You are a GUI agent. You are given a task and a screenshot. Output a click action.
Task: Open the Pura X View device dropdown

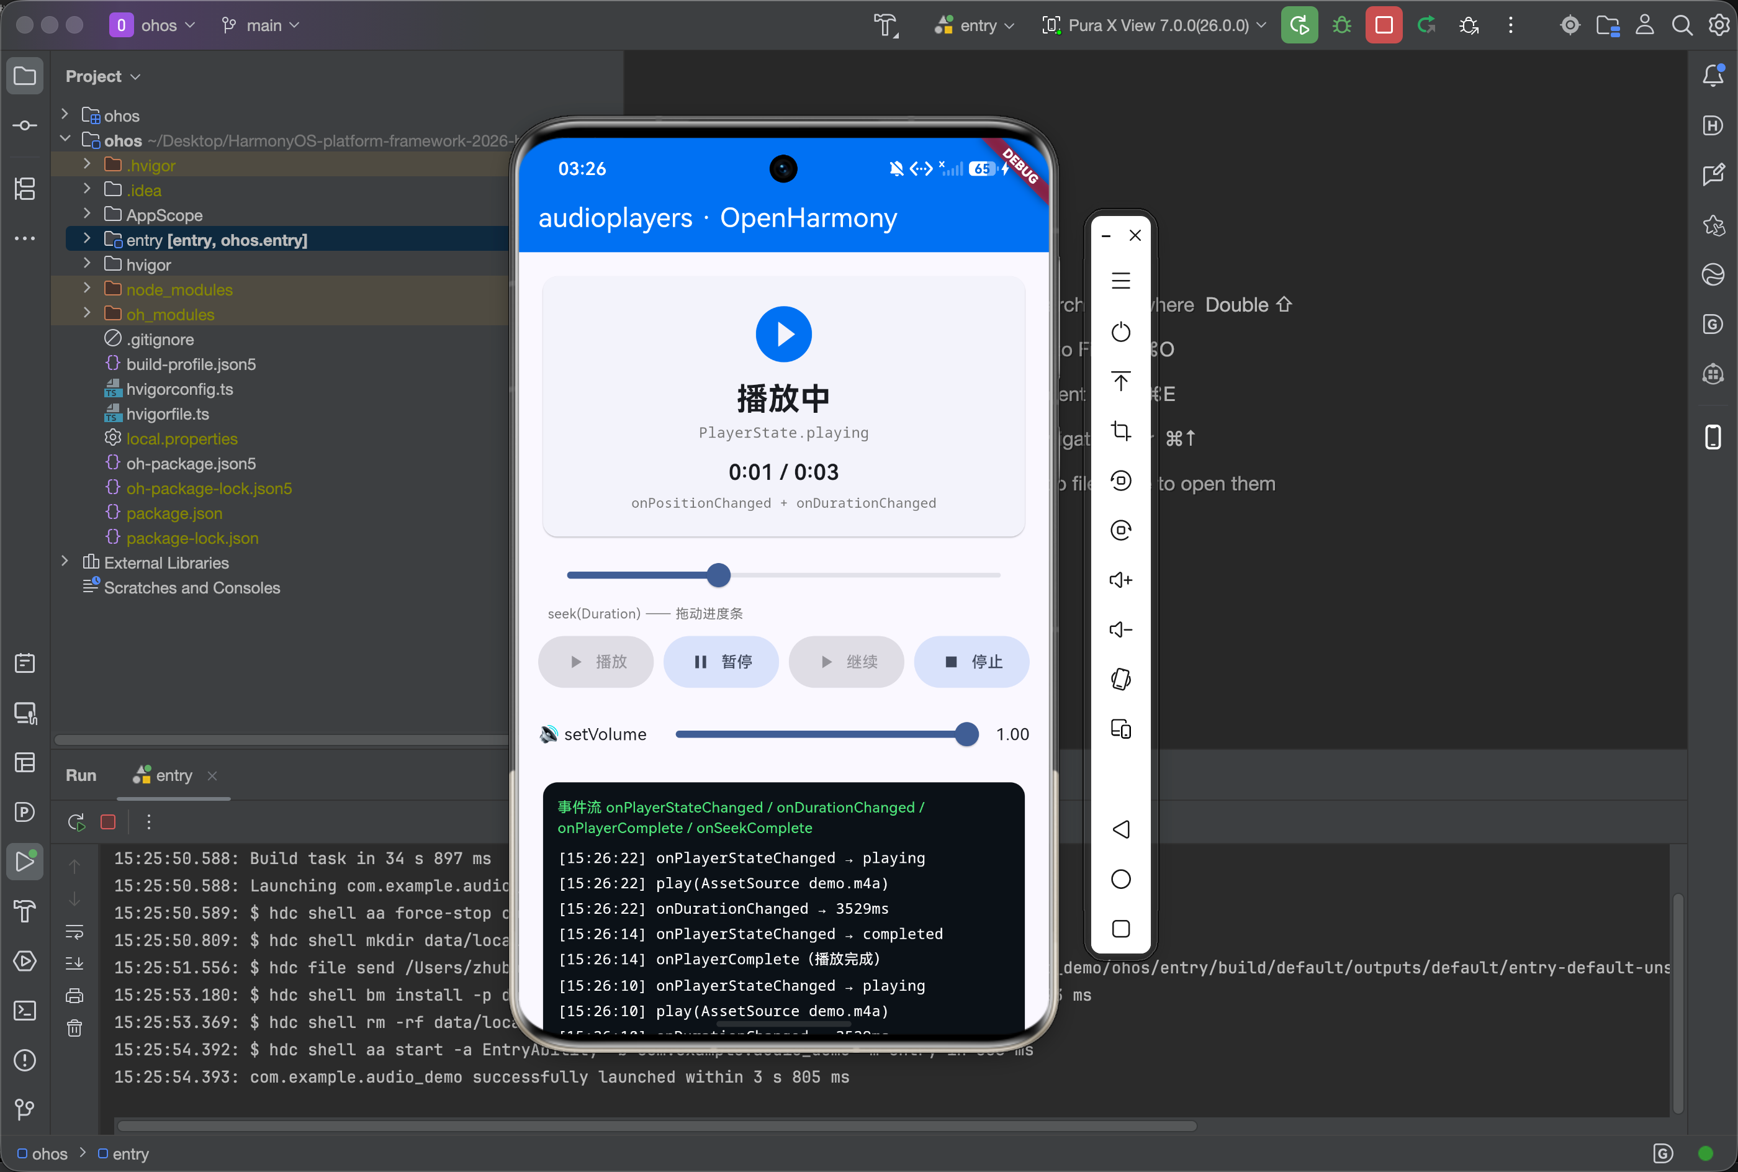click(1155, 25)
